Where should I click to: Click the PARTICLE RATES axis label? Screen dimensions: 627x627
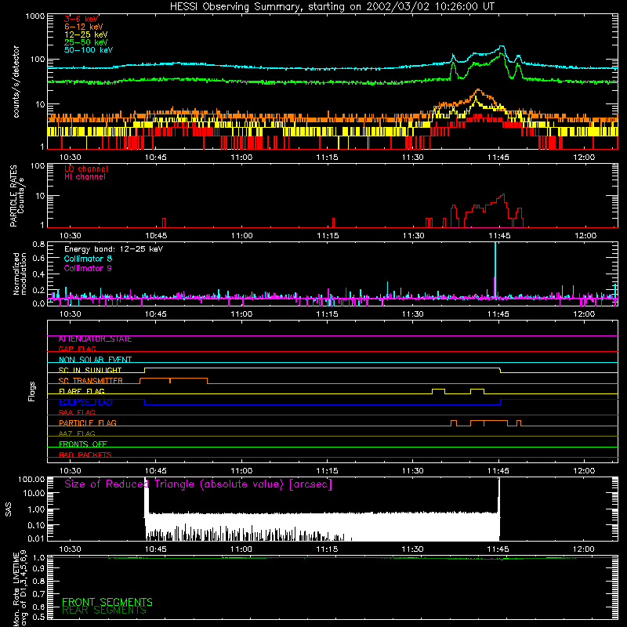13,196
